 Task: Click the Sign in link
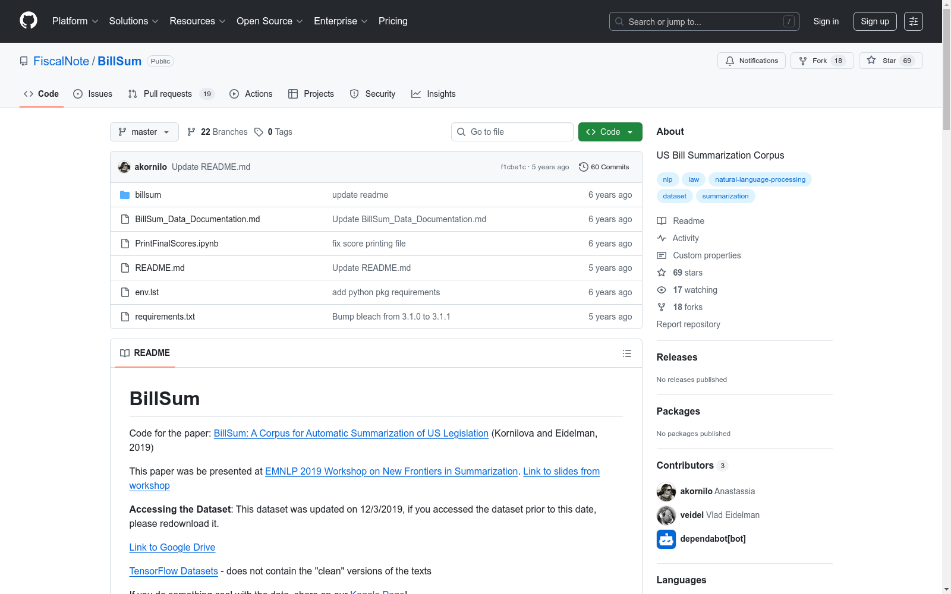click(x=826, y=21)
